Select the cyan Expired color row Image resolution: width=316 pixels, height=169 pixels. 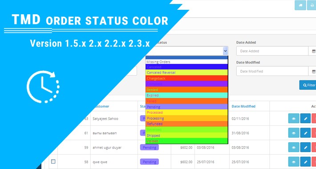pos(186,95)
